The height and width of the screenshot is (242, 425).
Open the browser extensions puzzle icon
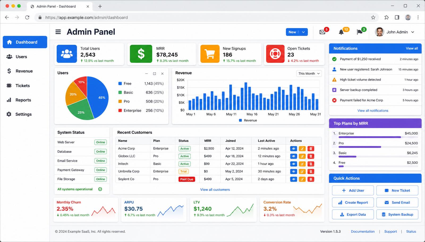pos(386,18)
